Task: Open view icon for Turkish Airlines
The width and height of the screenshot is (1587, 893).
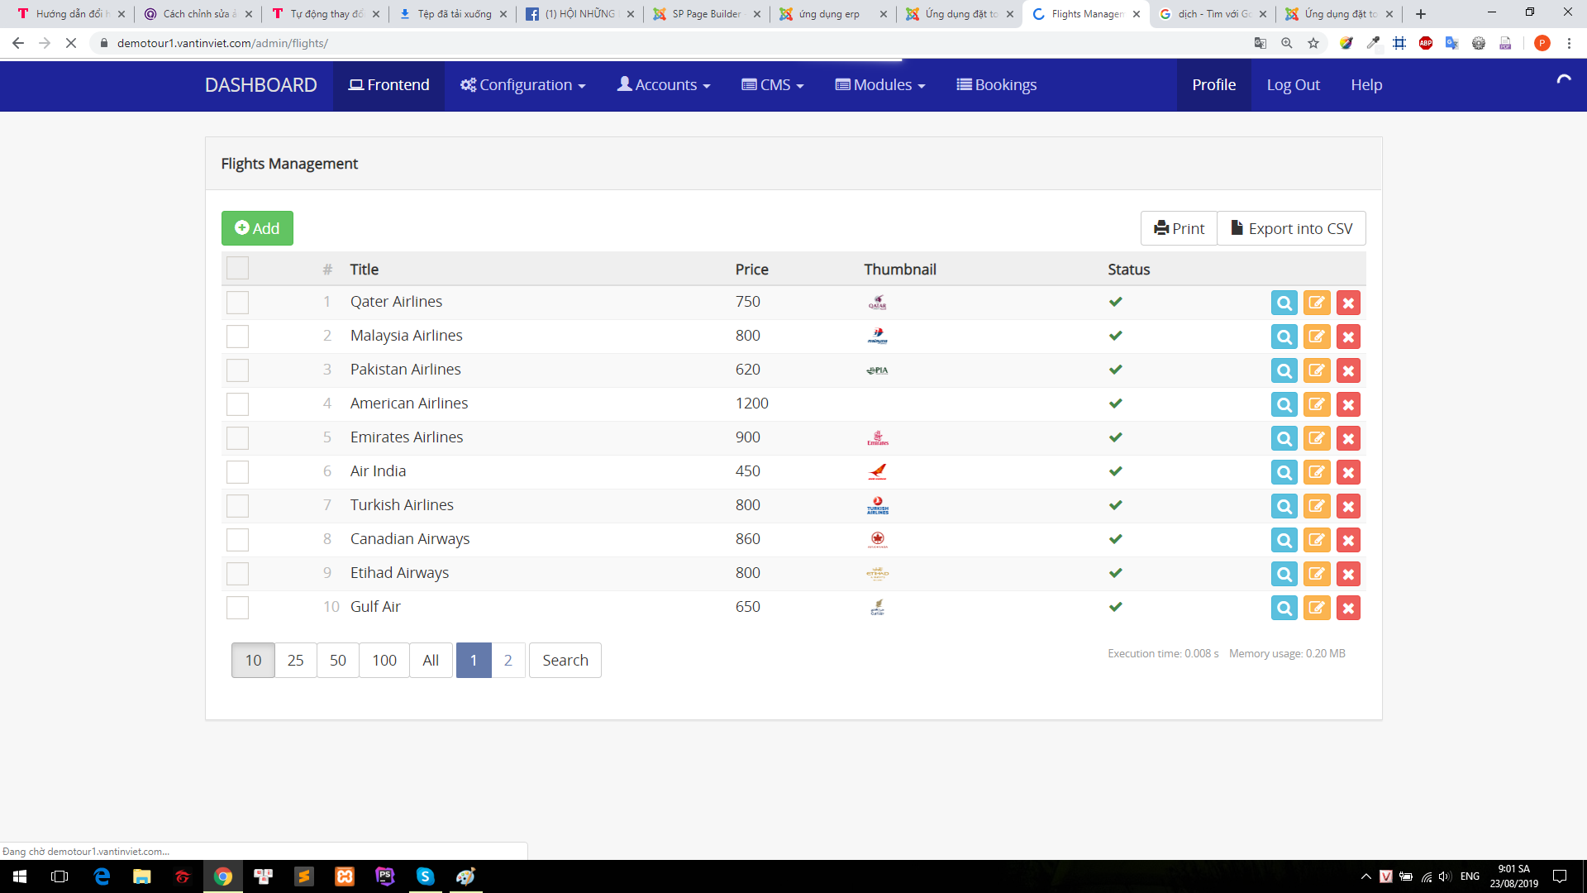Action: coord(1284,506)
